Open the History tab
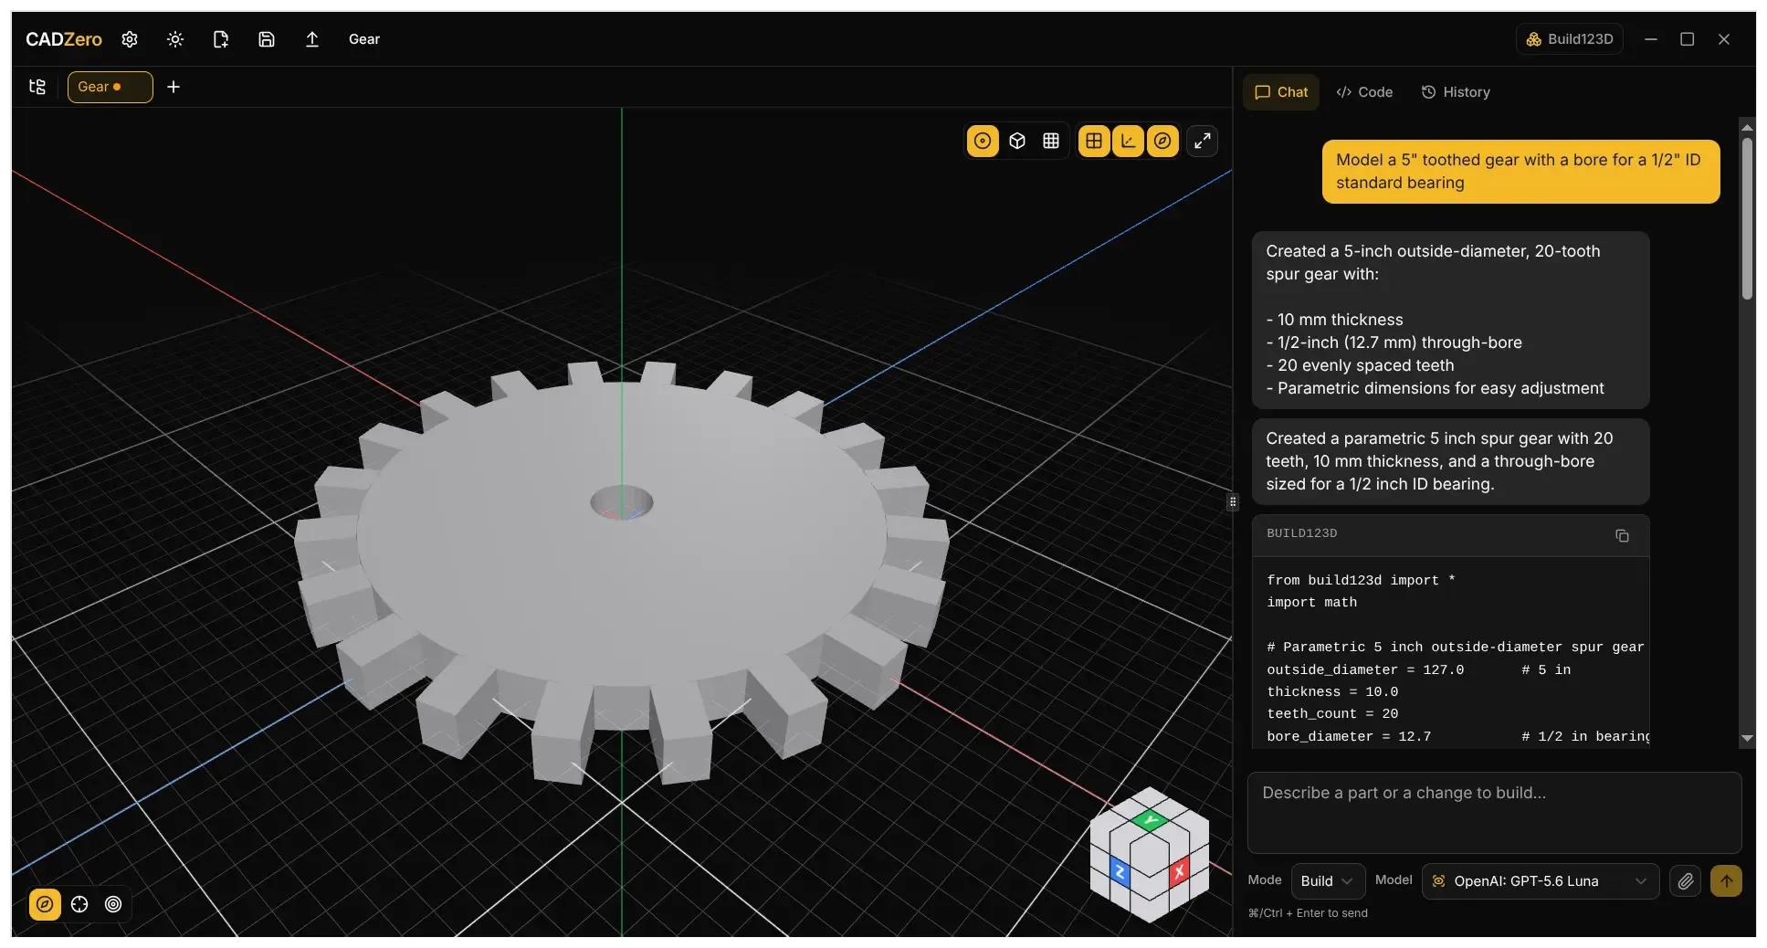Image resolution: width=1767 pixels, height=948 pixels. point(1456,92)
